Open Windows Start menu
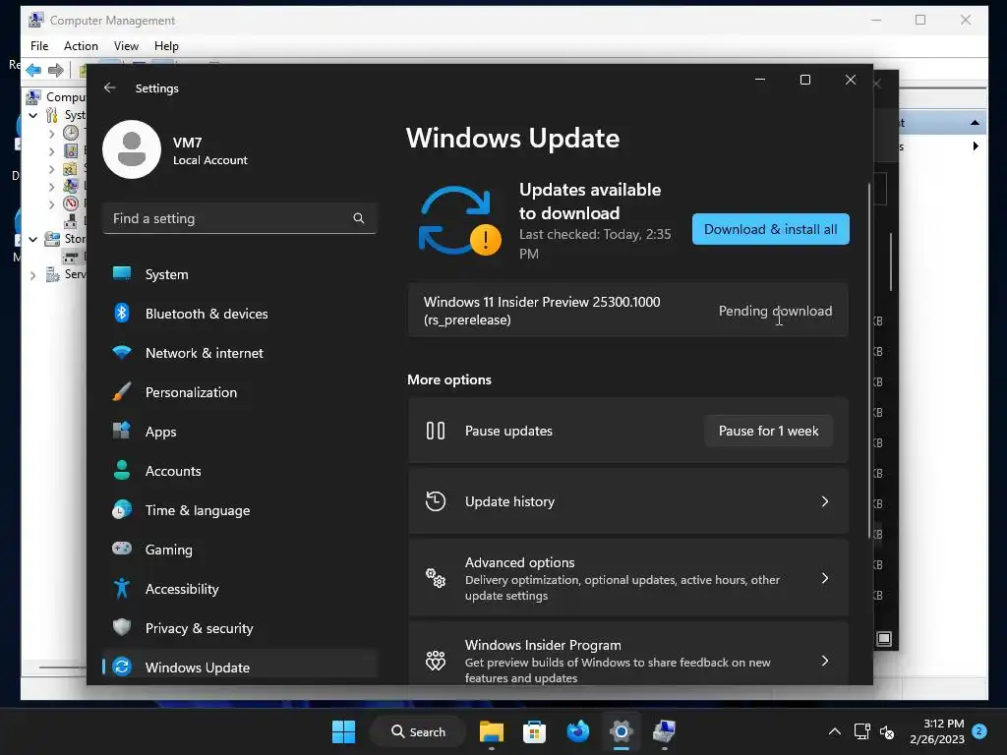This screenshot has width=1007, height=755. click(343, 731)
